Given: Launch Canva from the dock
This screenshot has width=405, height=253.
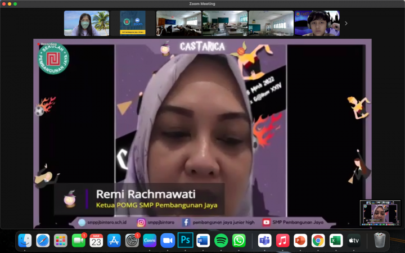Looking at the screenshot, I should (x=150, y=241).
